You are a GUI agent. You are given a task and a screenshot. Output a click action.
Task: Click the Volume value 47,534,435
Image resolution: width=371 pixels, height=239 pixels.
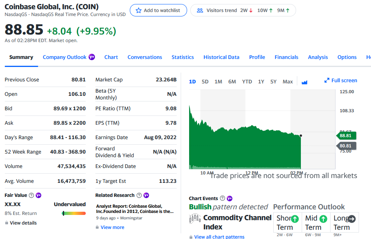(x=71, y=166)
